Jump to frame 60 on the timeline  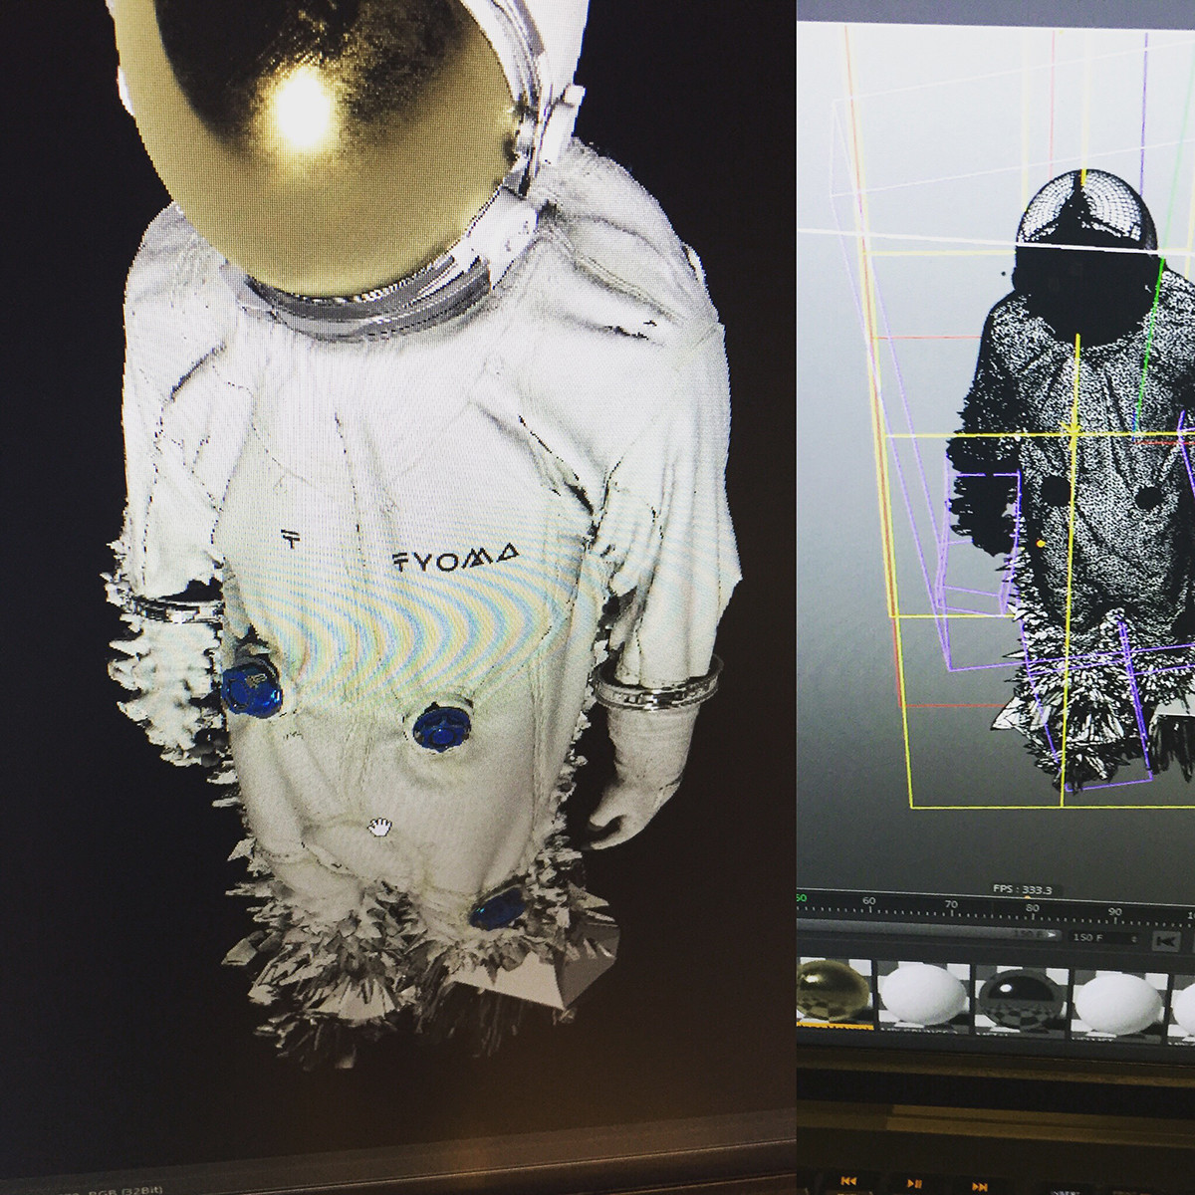(x=868, y=905)
